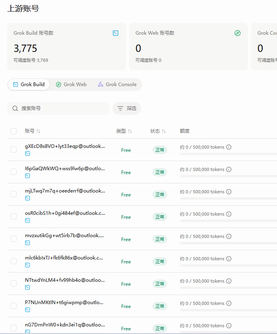Click quota info icon for mvzxutikGg row

(x=229, y=236)
